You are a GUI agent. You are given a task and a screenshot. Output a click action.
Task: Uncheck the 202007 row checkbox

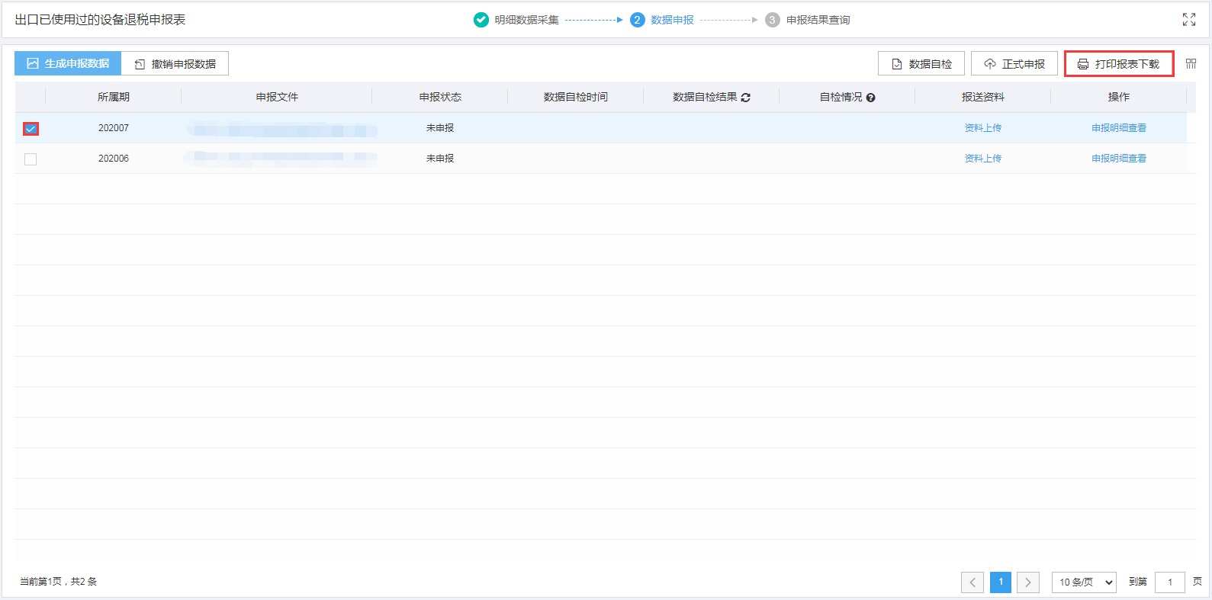point(31,129)
